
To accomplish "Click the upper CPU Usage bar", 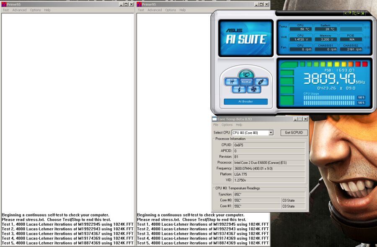I will tap(329, 98).
